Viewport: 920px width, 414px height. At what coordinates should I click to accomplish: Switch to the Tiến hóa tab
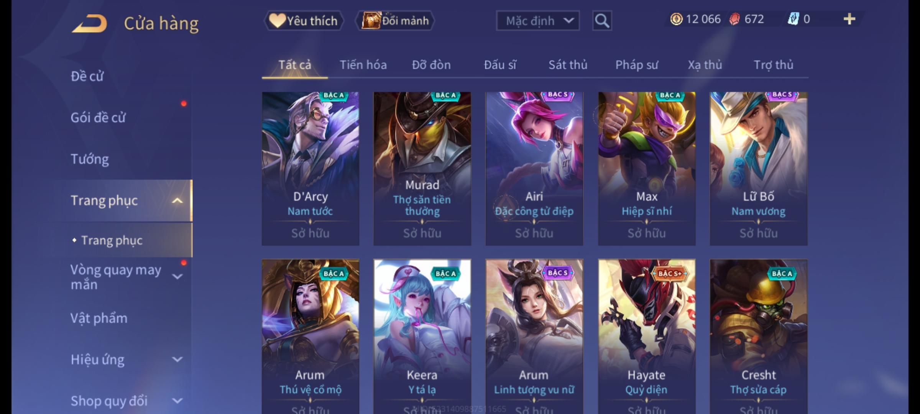363,65
